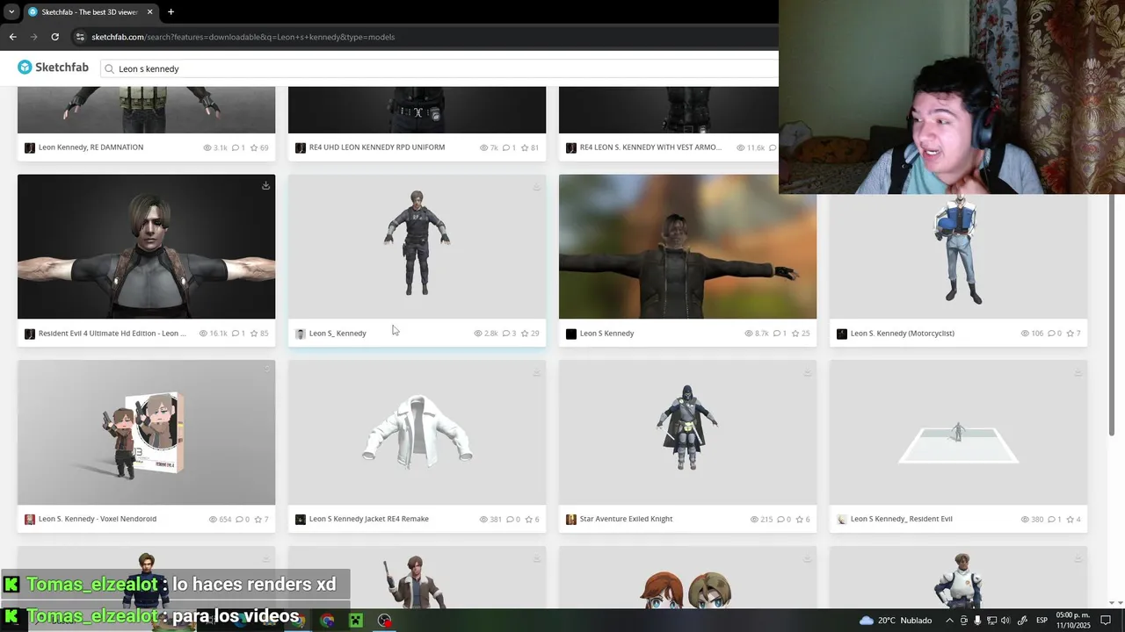1125x632 pixels.
Task: Click Leon S Kennedy_ Resident Evil title
Action: click(902, 519)
